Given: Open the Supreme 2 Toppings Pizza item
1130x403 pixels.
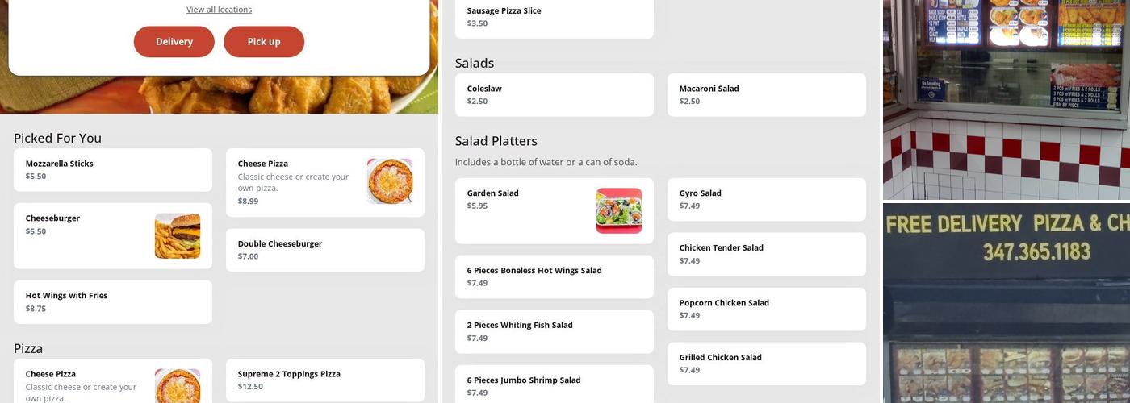Looking at the screenshot, I should click(x=324, y=380).
